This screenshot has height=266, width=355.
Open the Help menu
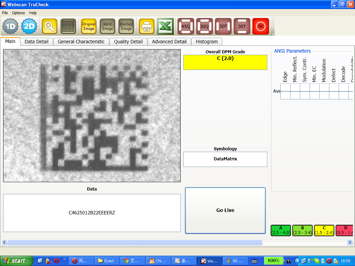tap(33, 13)
